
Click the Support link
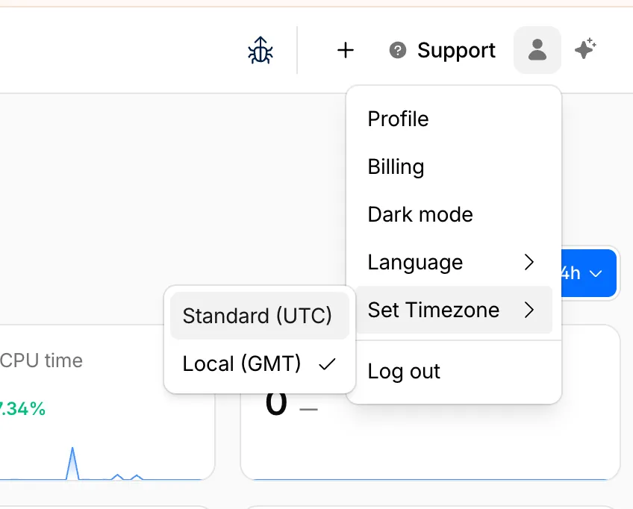(x=456, y=50)
